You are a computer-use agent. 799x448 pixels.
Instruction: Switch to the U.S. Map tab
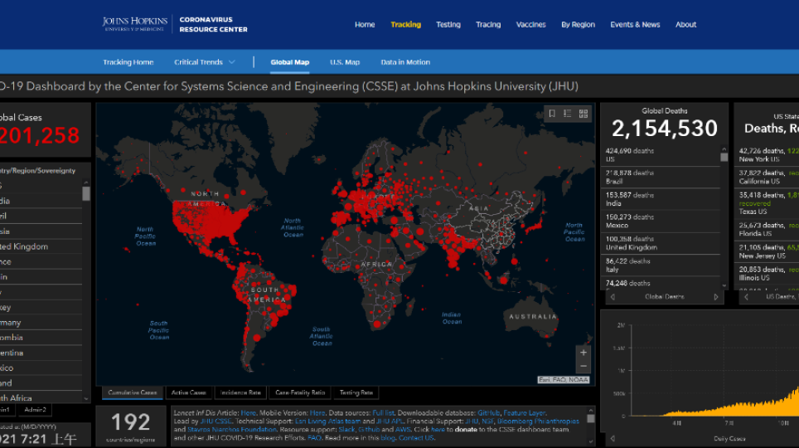[x=345, y=62]
